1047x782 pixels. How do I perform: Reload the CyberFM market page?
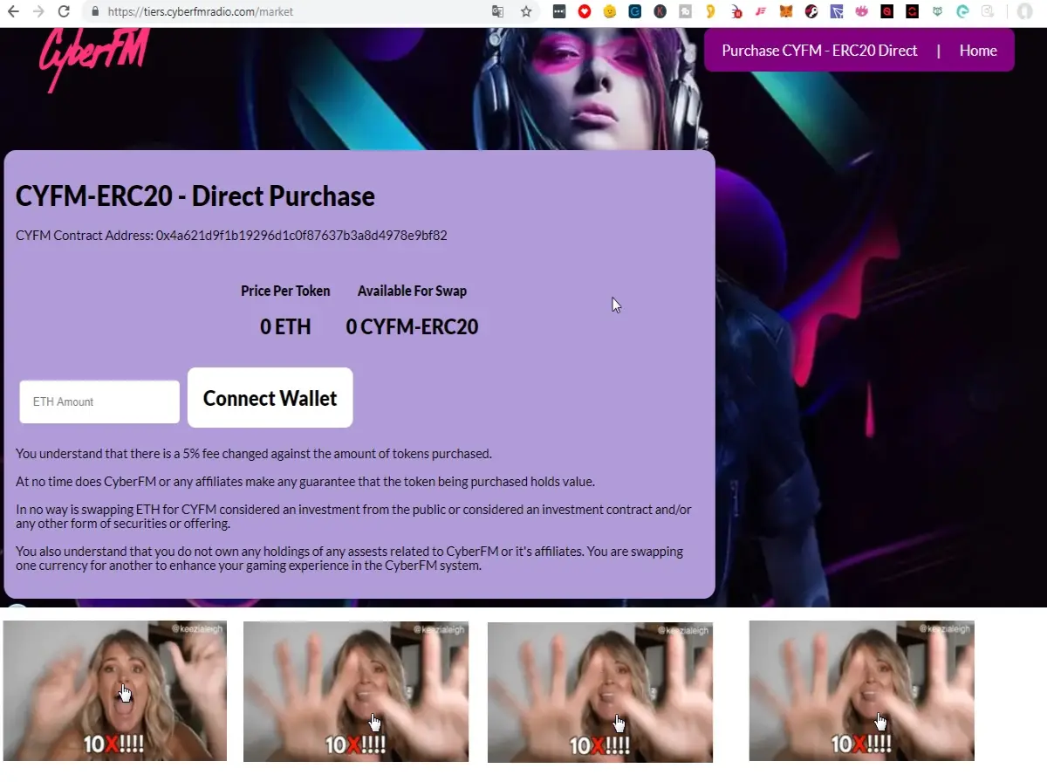(x=64, y=11)
